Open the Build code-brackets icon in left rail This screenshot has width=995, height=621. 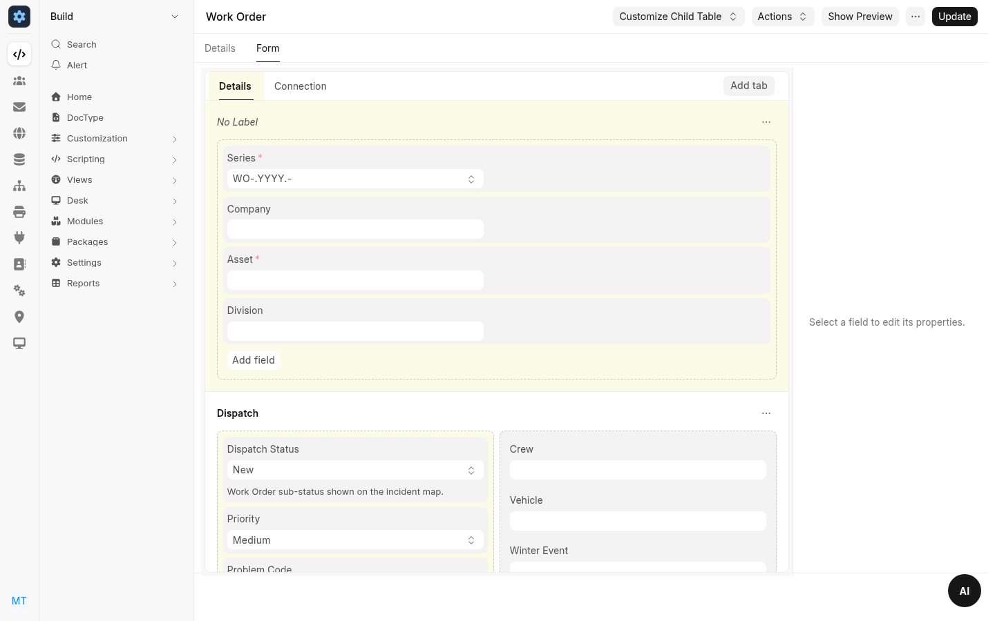point(19,55)
